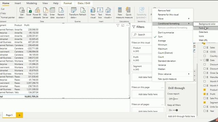Screen dimensions: 218x122
Task: Click the SQL Server icon
Action: pos(45,13)
